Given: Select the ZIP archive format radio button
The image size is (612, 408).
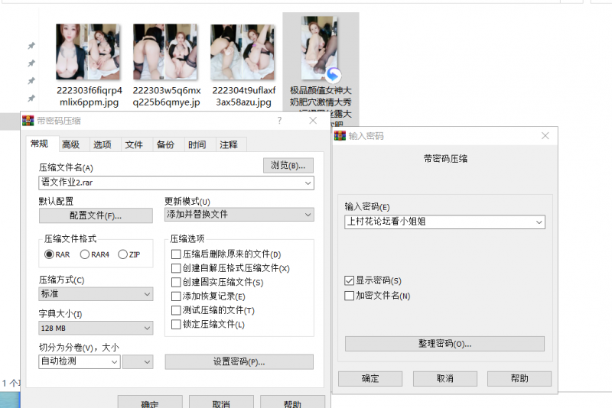Looking at the screenshot, I should [x=122, y=254].
